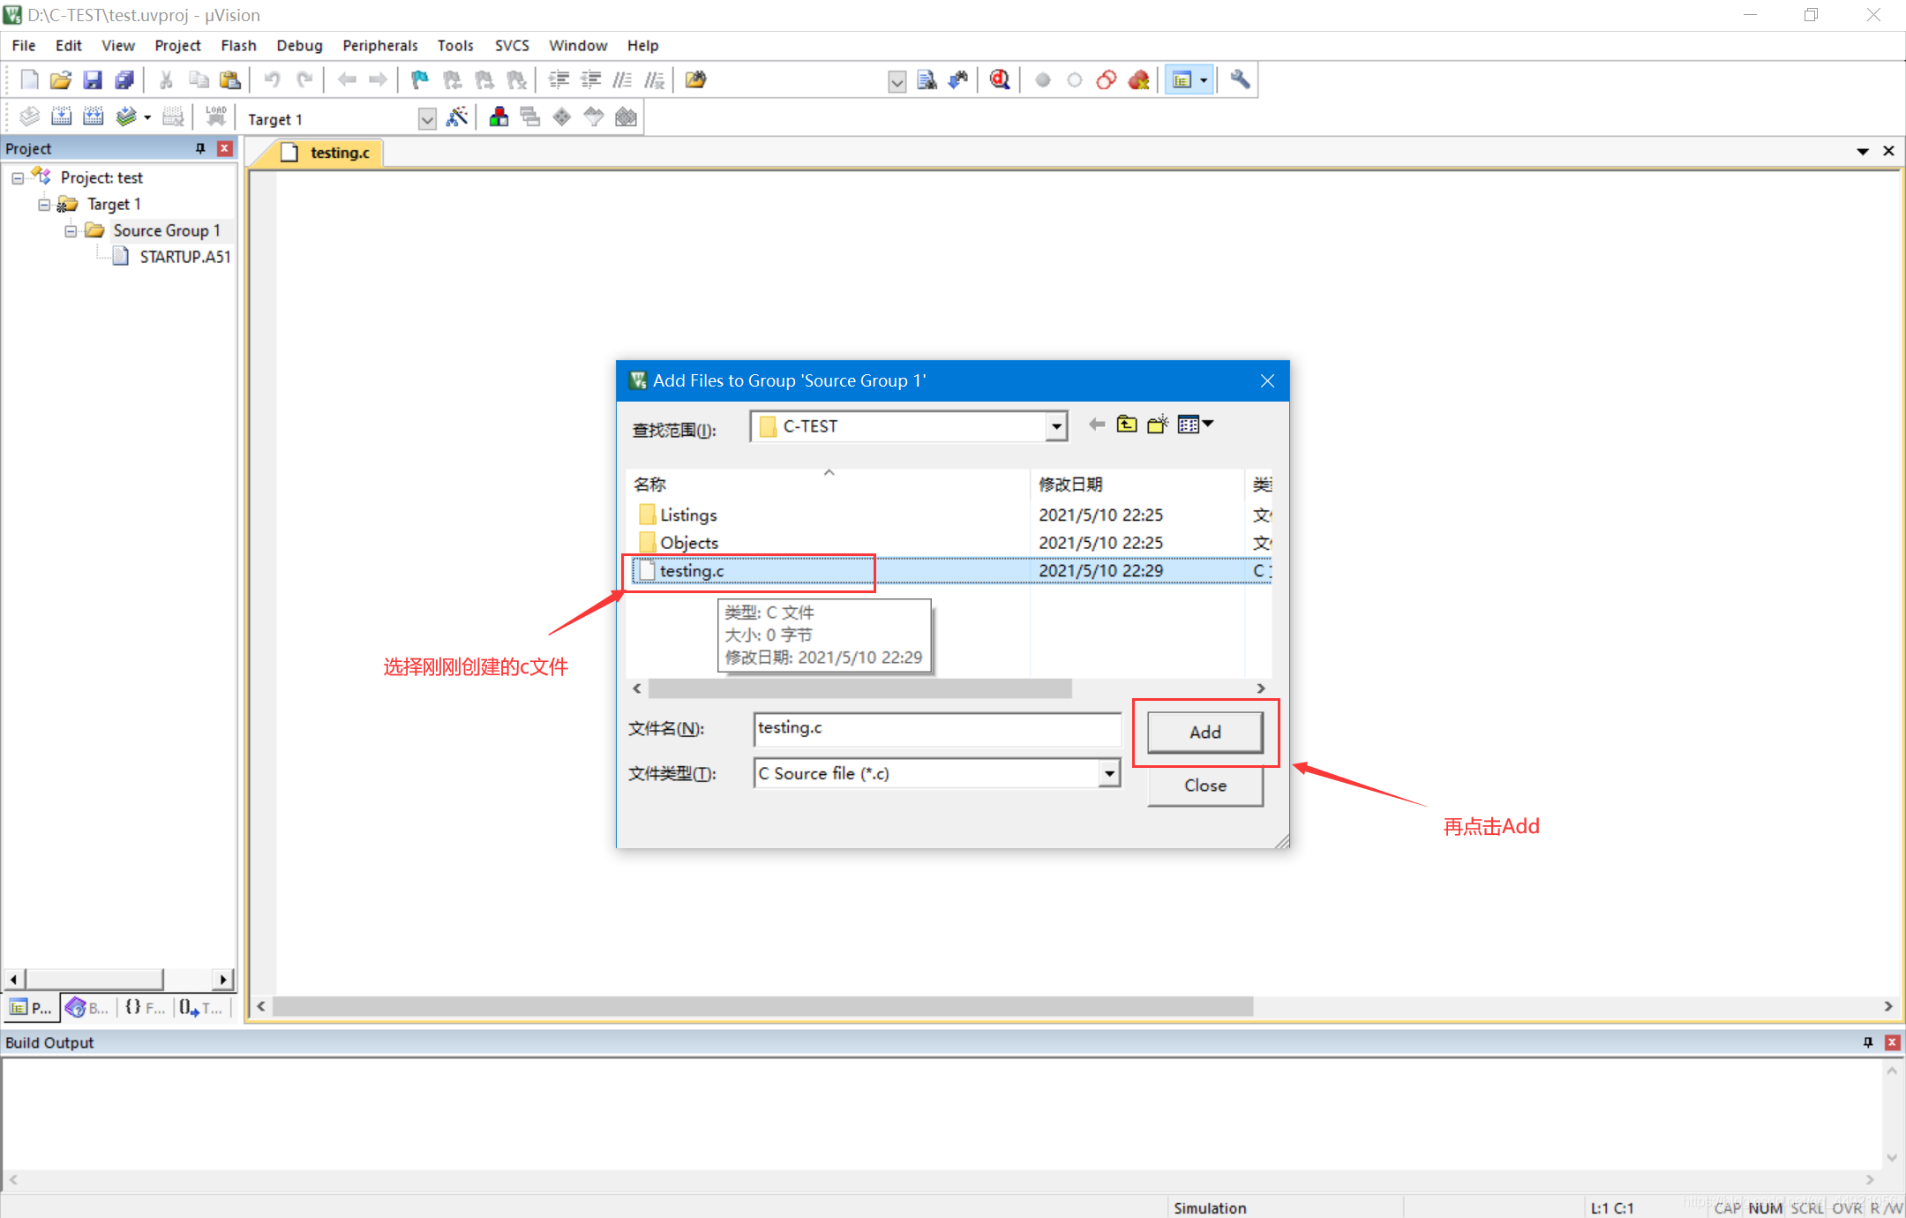The image size is (1906, 1218).
Task: Toggle the Project panel pin
Action: pos(200,148)
